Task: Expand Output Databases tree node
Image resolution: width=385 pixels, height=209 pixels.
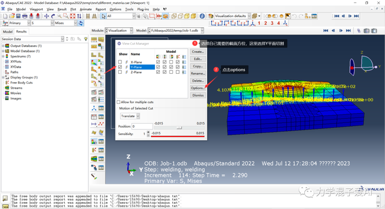Action: [x=3, y=46]
